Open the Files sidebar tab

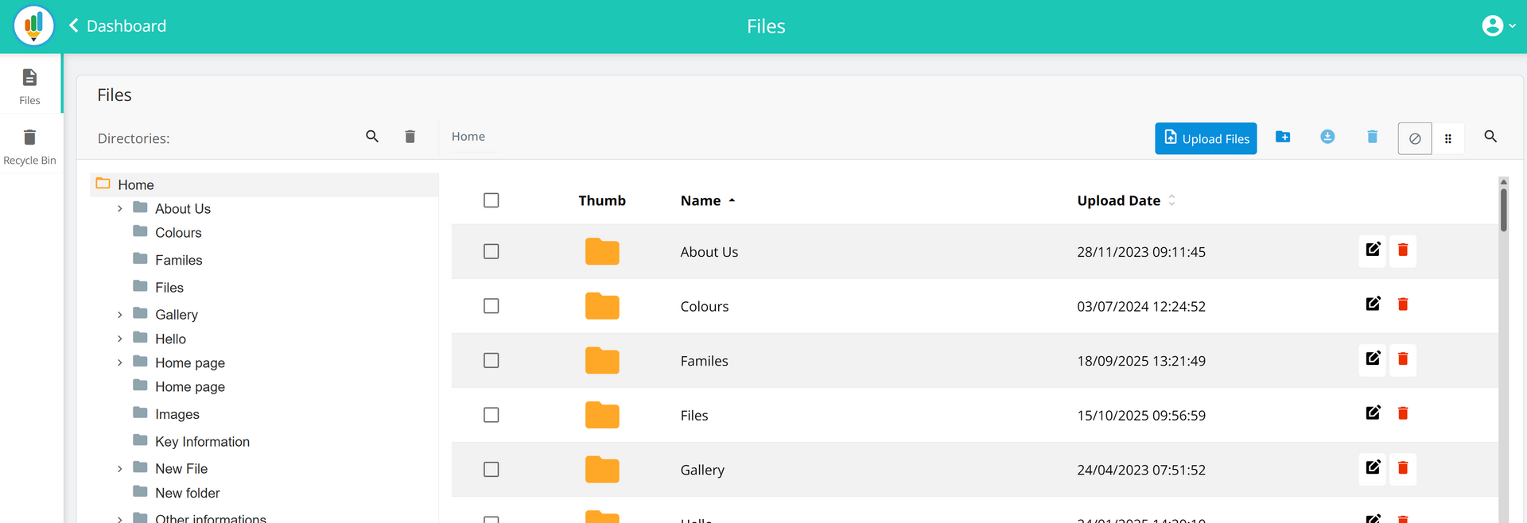tap(30, 86)
